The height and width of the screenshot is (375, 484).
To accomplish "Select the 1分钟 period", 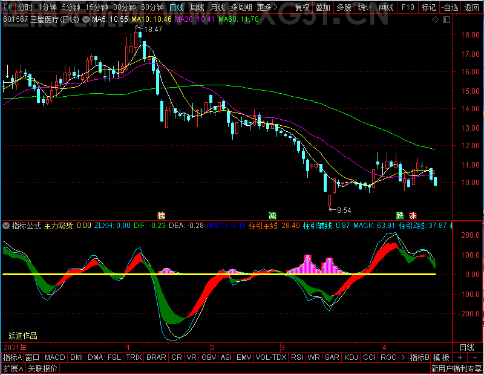I will [x=47, y=7].
